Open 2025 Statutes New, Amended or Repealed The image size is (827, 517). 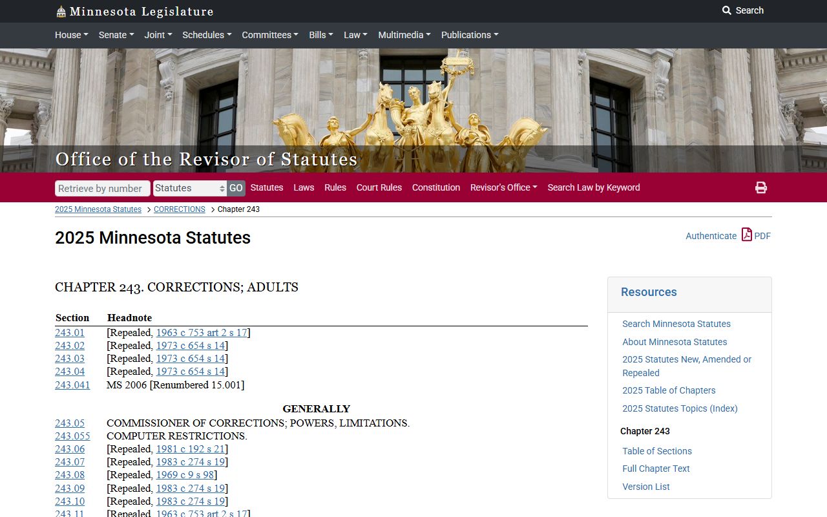pyautogui.click(x=687, y=366)
